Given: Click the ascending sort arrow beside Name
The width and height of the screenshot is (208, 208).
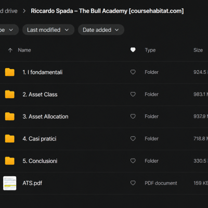Looking at the screenshot, I should 10,50.
